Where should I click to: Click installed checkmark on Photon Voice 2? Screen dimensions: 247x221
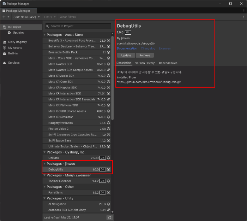109,129
